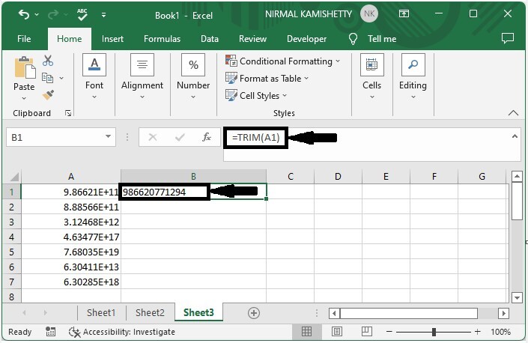Select the Home tab
The height and width of the screenshot is (343, 528).
point(70,39)
